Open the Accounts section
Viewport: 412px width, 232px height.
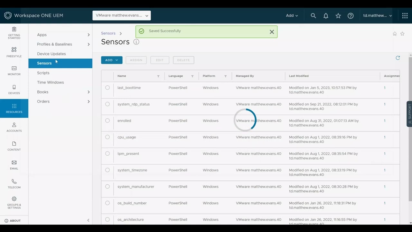click(14, 127)
